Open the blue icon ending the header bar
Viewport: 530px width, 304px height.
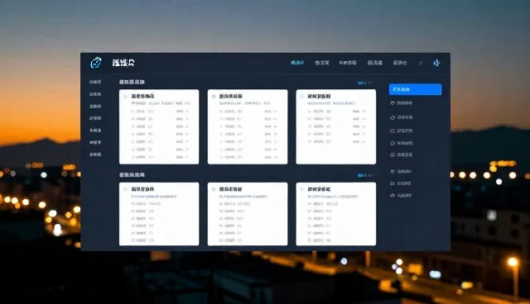point(436,63)
